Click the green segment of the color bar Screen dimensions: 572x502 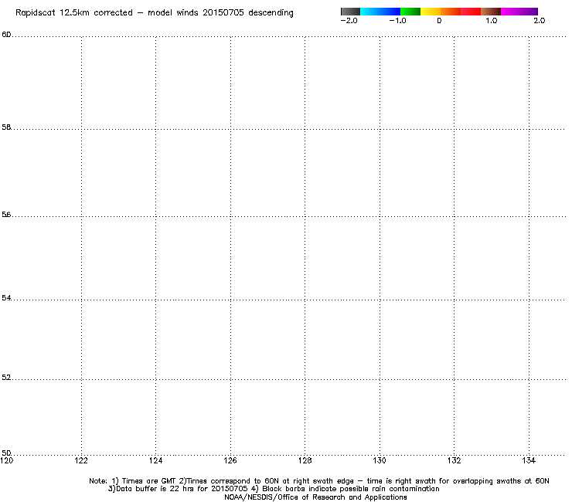coord(410,12)
